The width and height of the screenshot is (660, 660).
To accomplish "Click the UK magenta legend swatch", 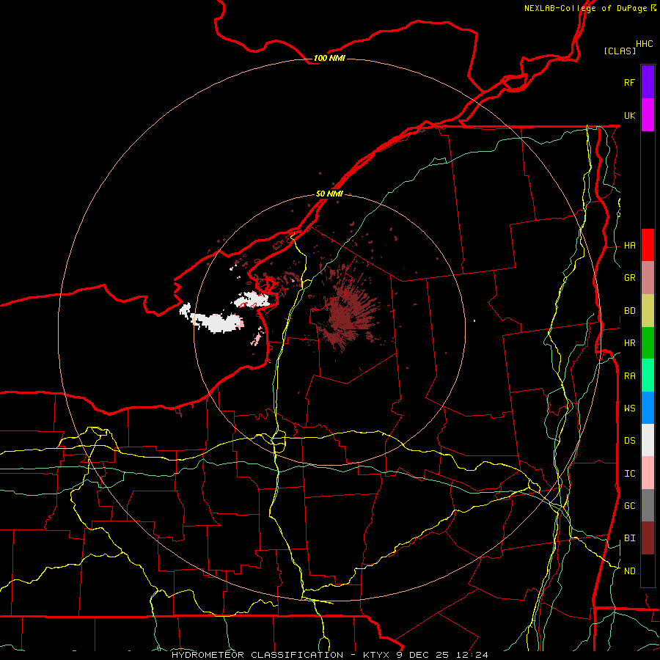I will [x=648, y=115].
